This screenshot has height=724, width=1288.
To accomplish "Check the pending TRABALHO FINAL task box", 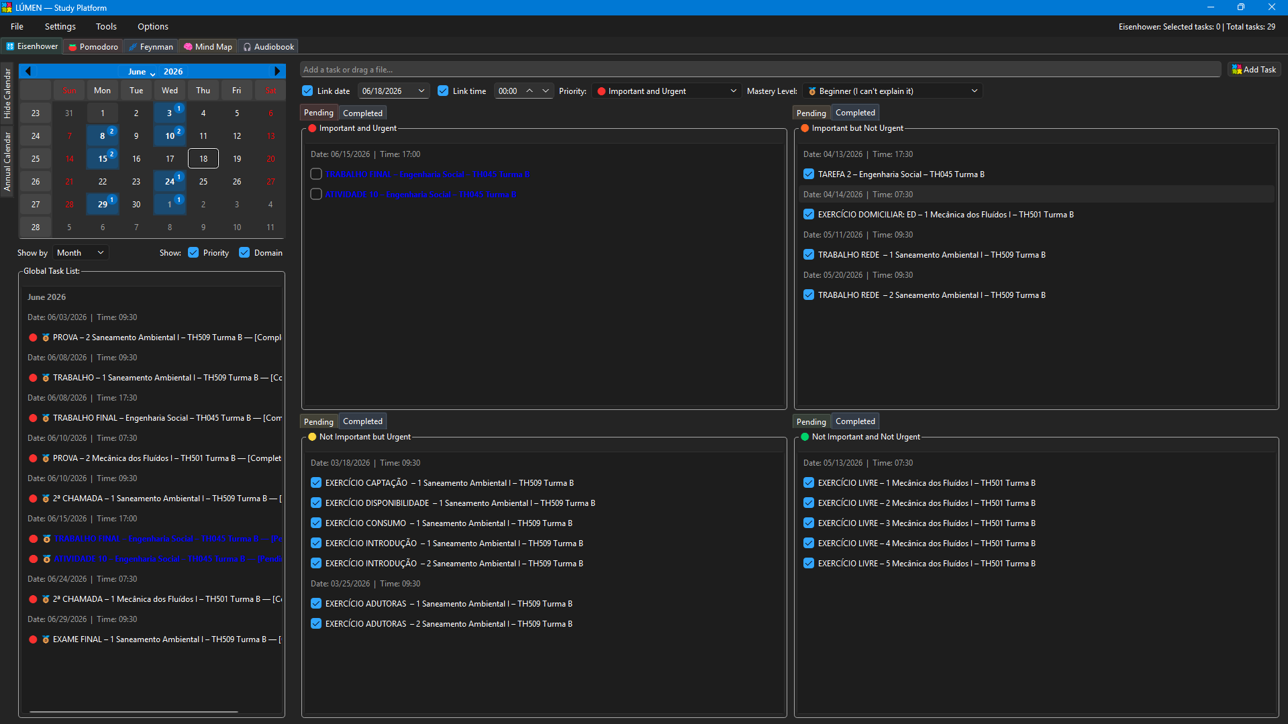I will (316, 174).
